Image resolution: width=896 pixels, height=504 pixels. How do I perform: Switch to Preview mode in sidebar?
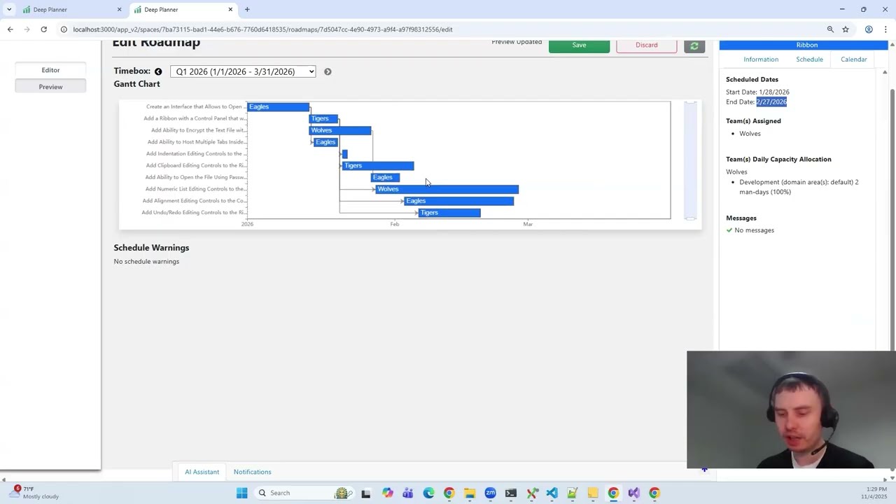[50, 87]
